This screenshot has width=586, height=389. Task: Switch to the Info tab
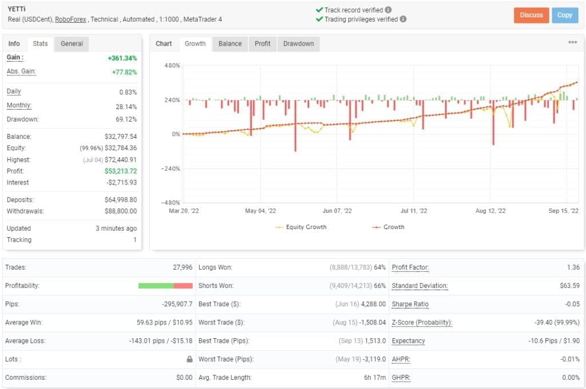(x=14, y=43)
